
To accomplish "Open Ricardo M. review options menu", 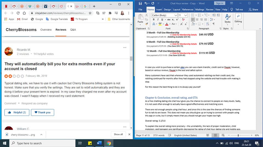I will pyautogui.click(x=125, y=48).
